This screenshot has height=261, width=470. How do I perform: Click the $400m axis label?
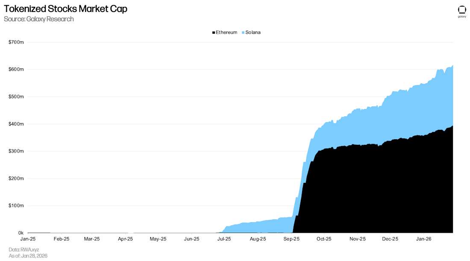coord(16,124)
